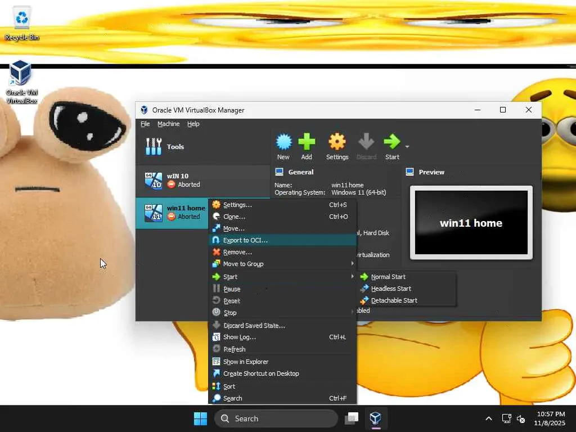Open the Windows Start button

pyautogui.click(x=200, y=418)
